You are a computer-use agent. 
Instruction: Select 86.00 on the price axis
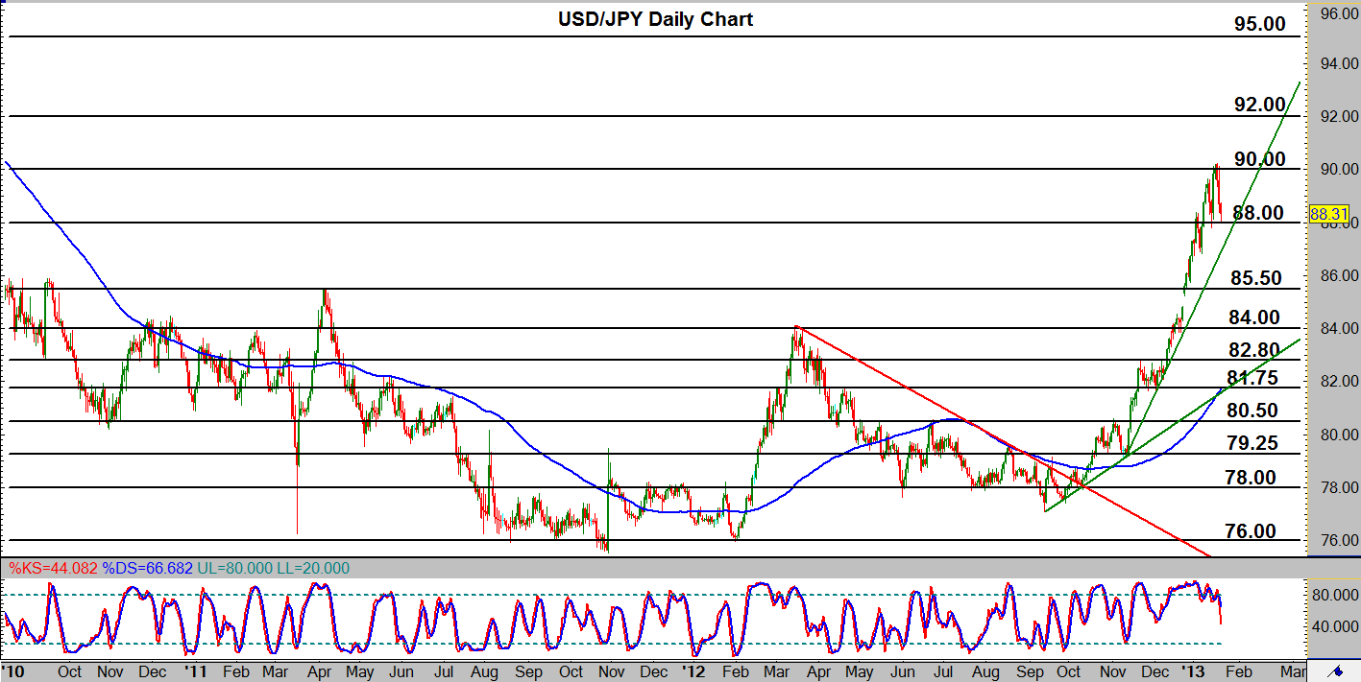(1338, 275)
